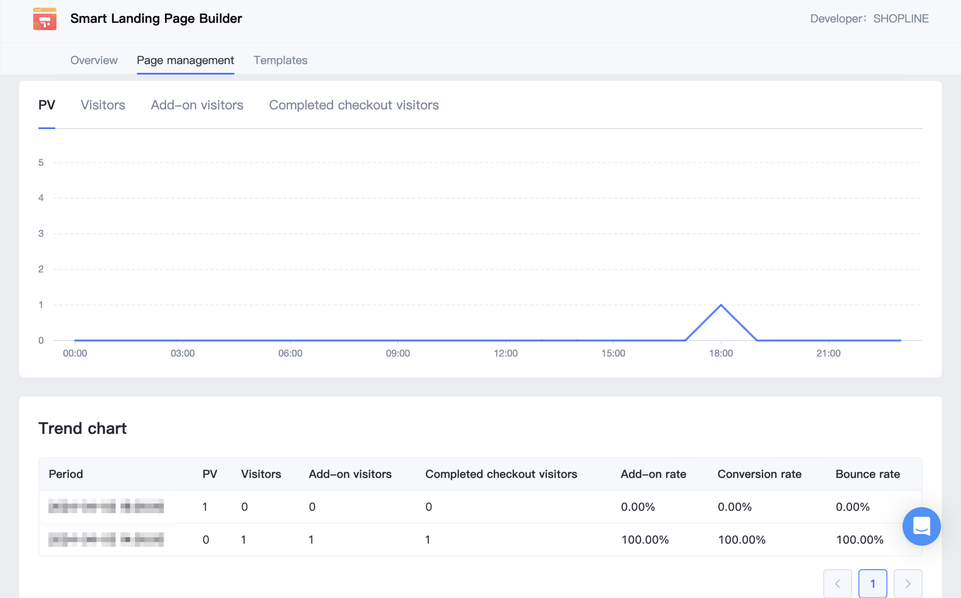Select the Page management tab
The width and height of the screenshot is (961, 598).
(x=185, y=60)
